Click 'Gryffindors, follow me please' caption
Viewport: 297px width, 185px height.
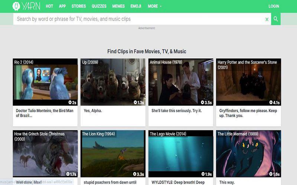tap(248, 113)
